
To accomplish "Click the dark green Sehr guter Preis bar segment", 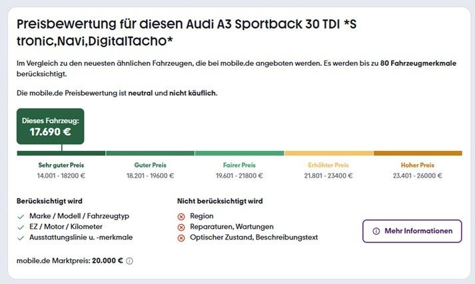I will 61,154.
